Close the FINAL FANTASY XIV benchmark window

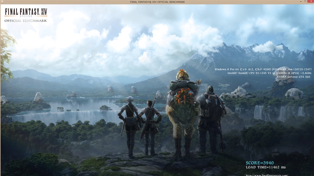(311, 1)
